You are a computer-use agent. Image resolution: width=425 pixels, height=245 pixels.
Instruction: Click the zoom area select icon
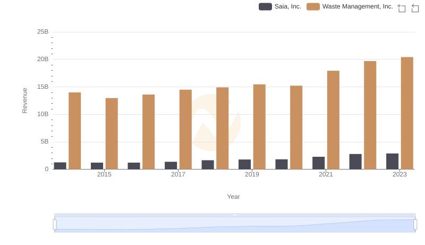(x=402, y=8)
